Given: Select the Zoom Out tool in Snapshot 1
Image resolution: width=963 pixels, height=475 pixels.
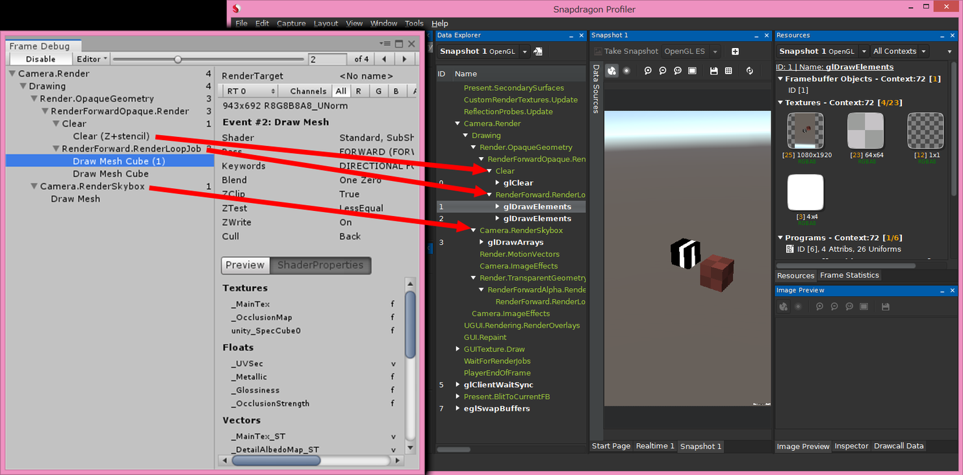Looking at the screenshot, I should (662, 71).
